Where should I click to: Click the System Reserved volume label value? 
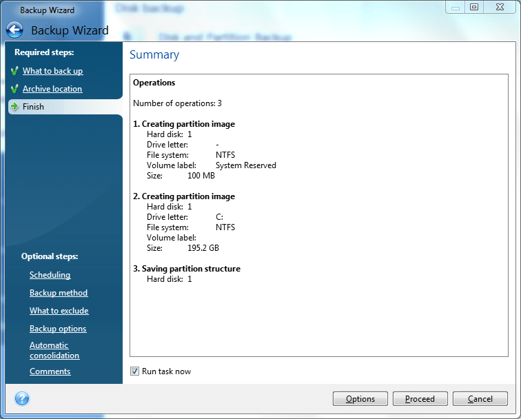coord(246,165)
